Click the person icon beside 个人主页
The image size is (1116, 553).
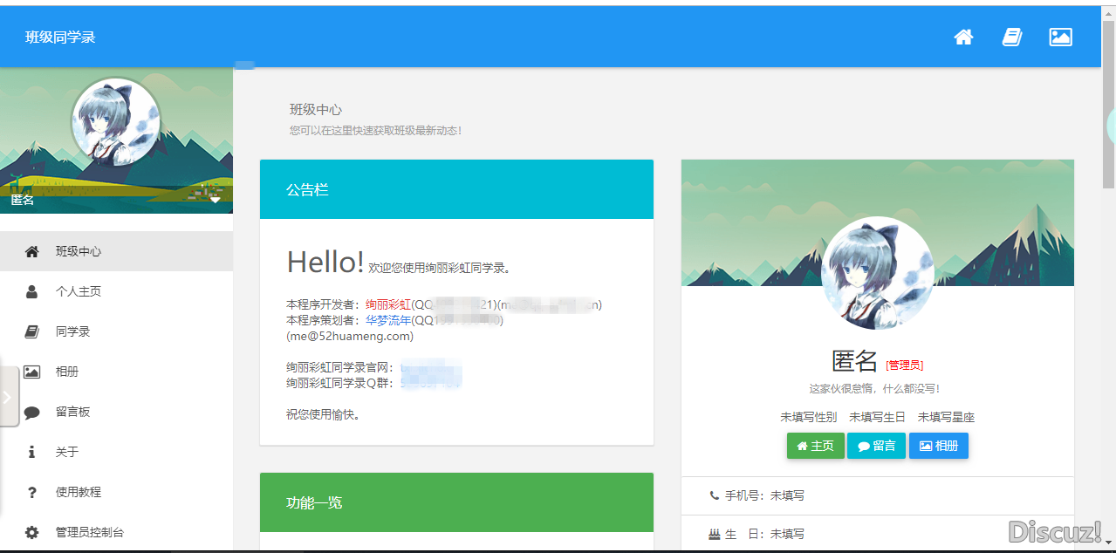[32, 291]
